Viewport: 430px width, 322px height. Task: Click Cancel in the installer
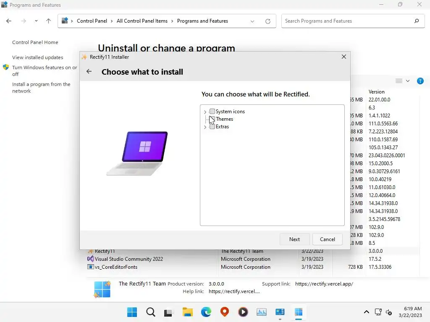pyautogui.click(x=328, y=239)
